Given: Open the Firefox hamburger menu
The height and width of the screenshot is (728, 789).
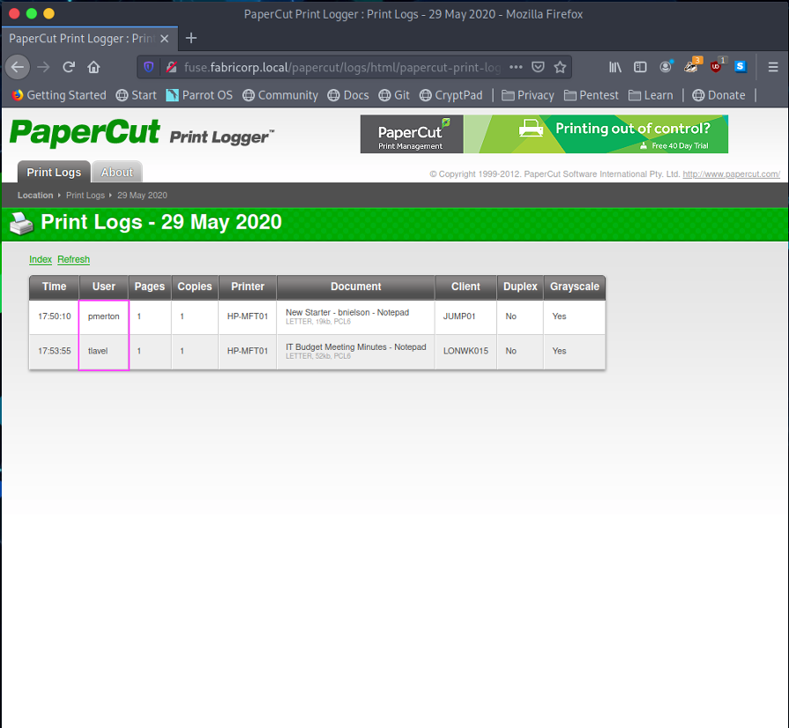Looking at the screenshot, I should click(x=773, y=67).
